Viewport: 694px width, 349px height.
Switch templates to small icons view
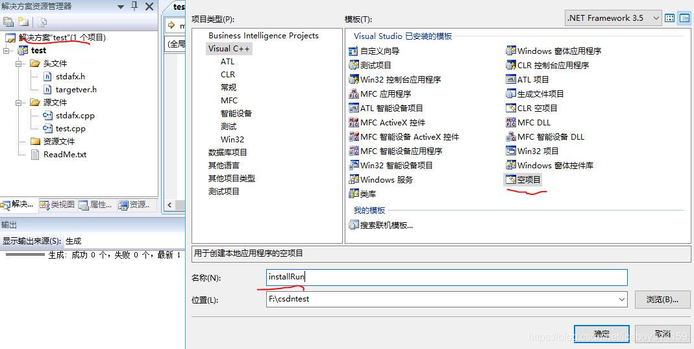[x=684, y=18]
